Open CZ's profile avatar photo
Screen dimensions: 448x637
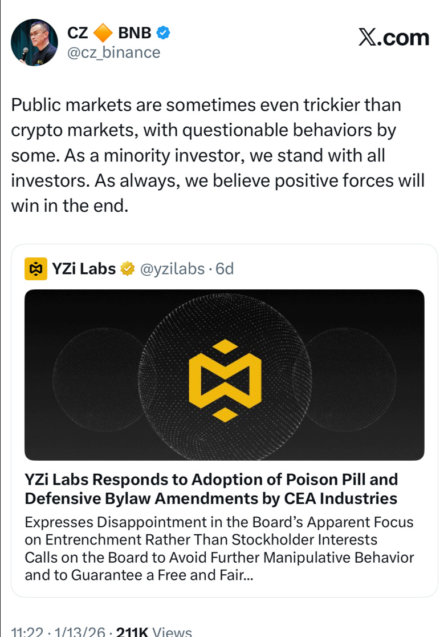tap(34, 42)
